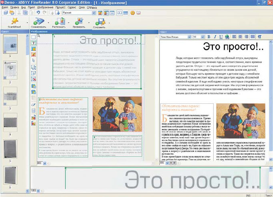This screenshot has height=197, width=273.
Task: Click the New Batch icon in toolbar
Action: click(x=6, y=13)
